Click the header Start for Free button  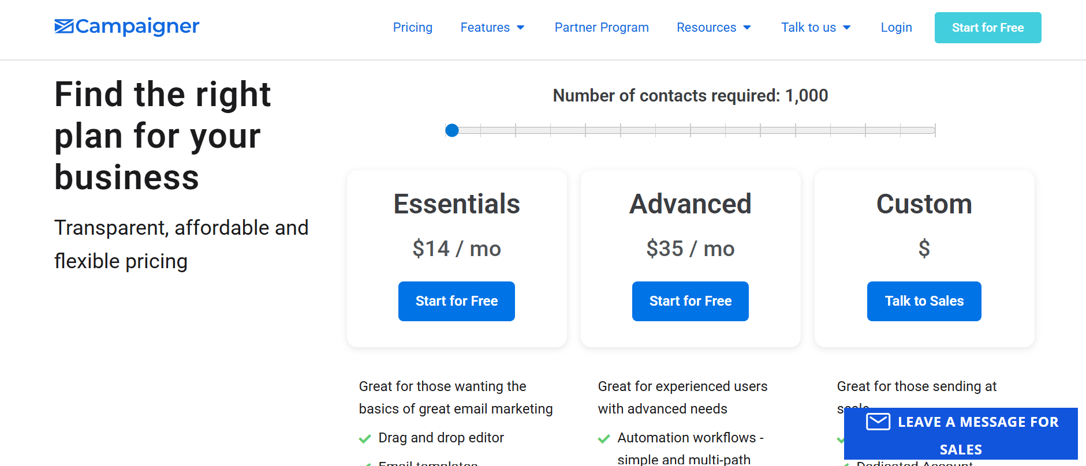pos(988,28)
